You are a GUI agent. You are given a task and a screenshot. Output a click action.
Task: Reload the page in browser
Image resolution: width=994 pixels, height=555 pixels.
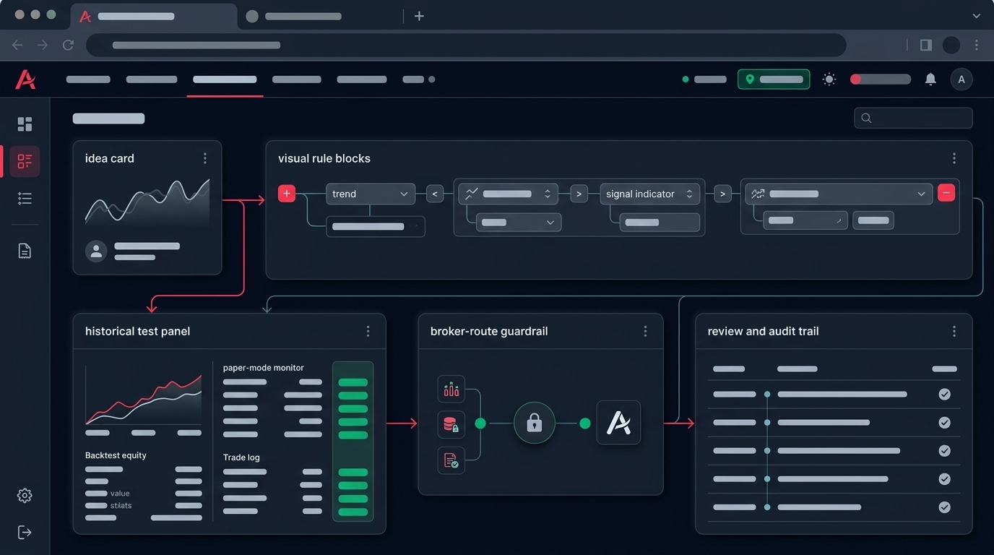coord(68,45)
